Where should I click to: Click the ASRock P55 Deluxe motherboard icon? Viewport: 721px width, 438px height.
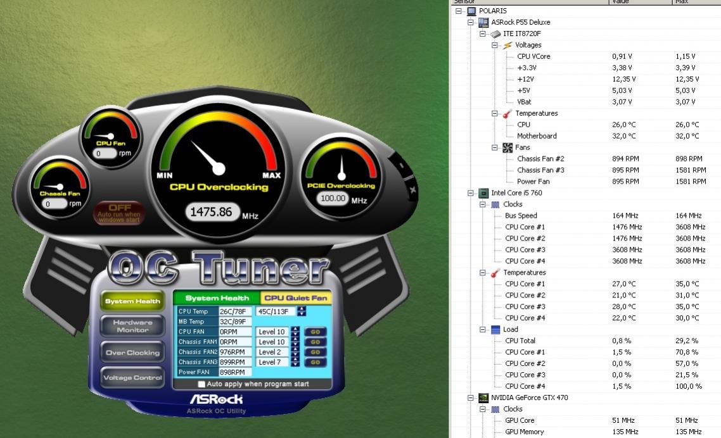click(483, 22)
